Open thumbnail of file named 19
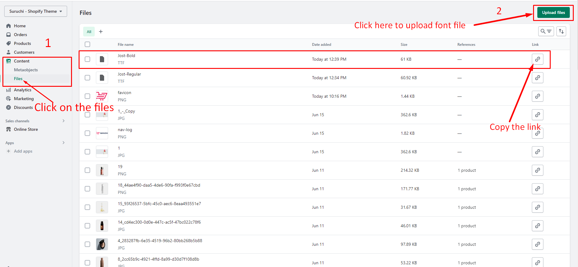The width and height of the screenshot is (578, 267). coord(102,170)
